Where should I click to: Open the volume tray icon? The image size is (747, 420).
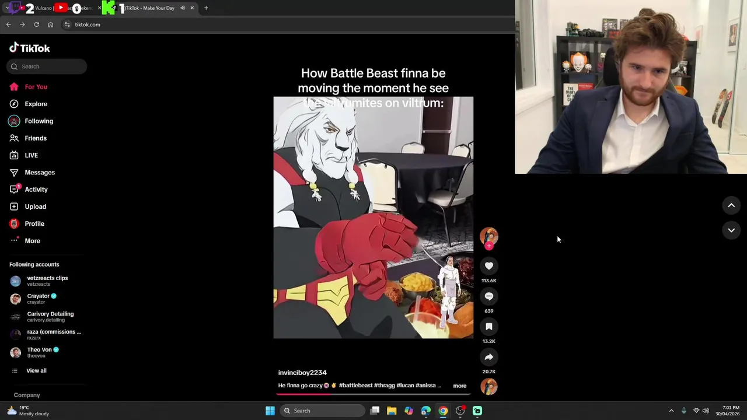click(706, 411)
